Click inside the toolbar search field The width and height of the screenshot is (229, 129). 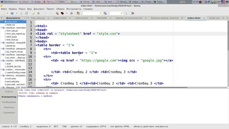(x=91, y=13)
